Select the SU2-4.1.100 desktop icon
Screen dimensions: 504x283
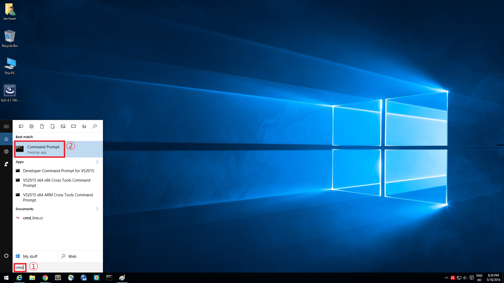[10, 93]
